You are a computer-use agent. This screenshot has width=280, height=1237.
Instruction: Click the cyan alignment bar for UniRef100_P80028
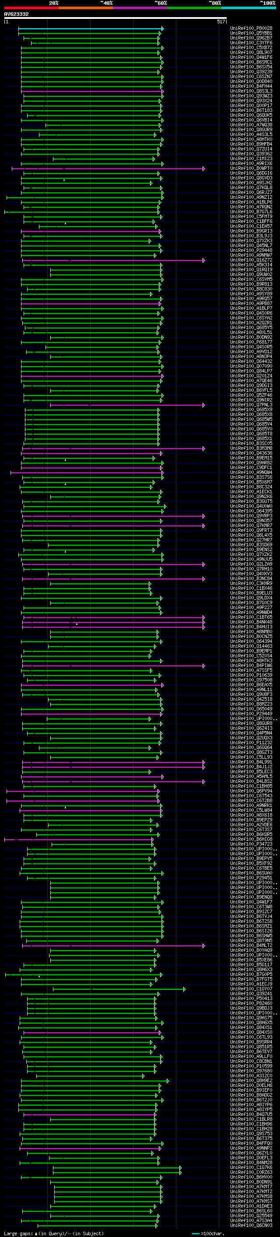pyautogui.click(x=91, y=29)
